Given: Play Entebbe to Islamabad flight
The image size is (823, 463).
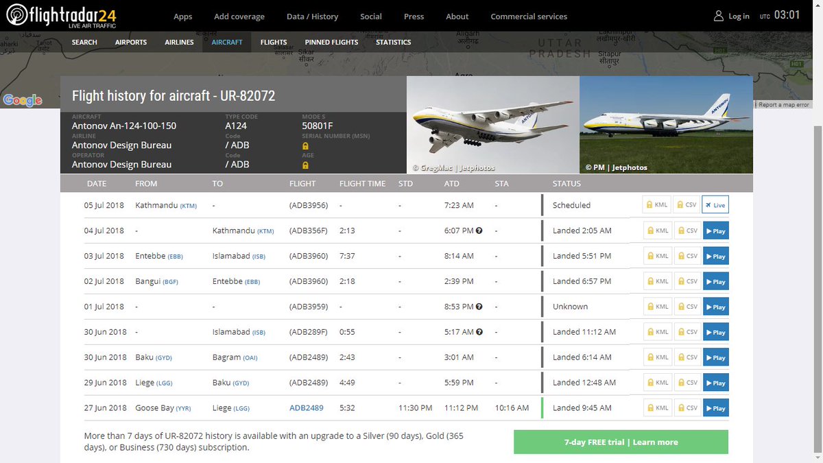Looking at the screenshot, I should point(715,256).
